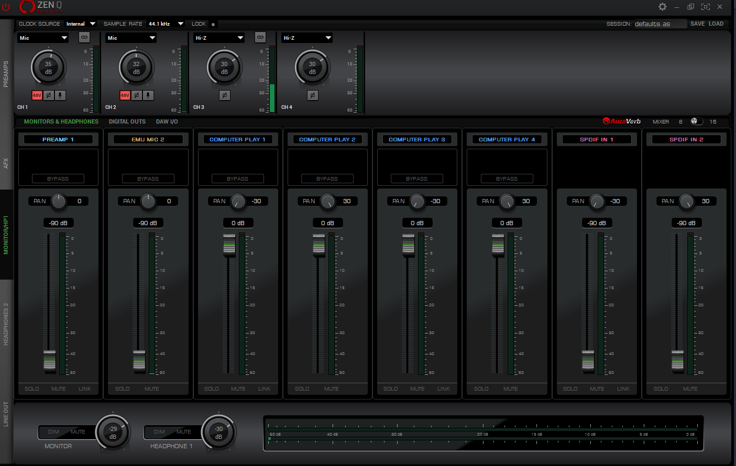Click the Headphone 1 volume knob at -30 dB

click(218, 432)
